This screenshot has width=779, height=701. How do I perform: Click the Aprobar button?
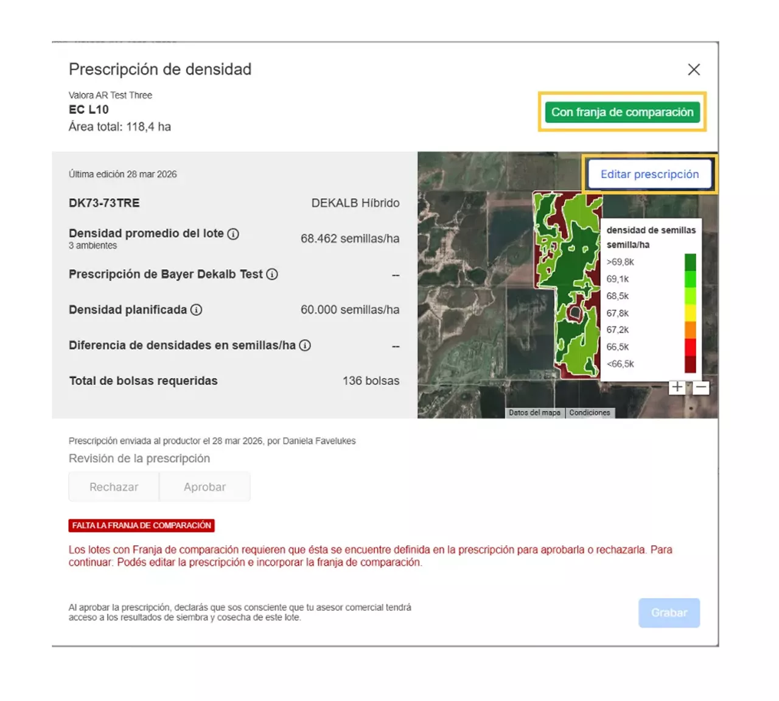(x=204, y=487)
